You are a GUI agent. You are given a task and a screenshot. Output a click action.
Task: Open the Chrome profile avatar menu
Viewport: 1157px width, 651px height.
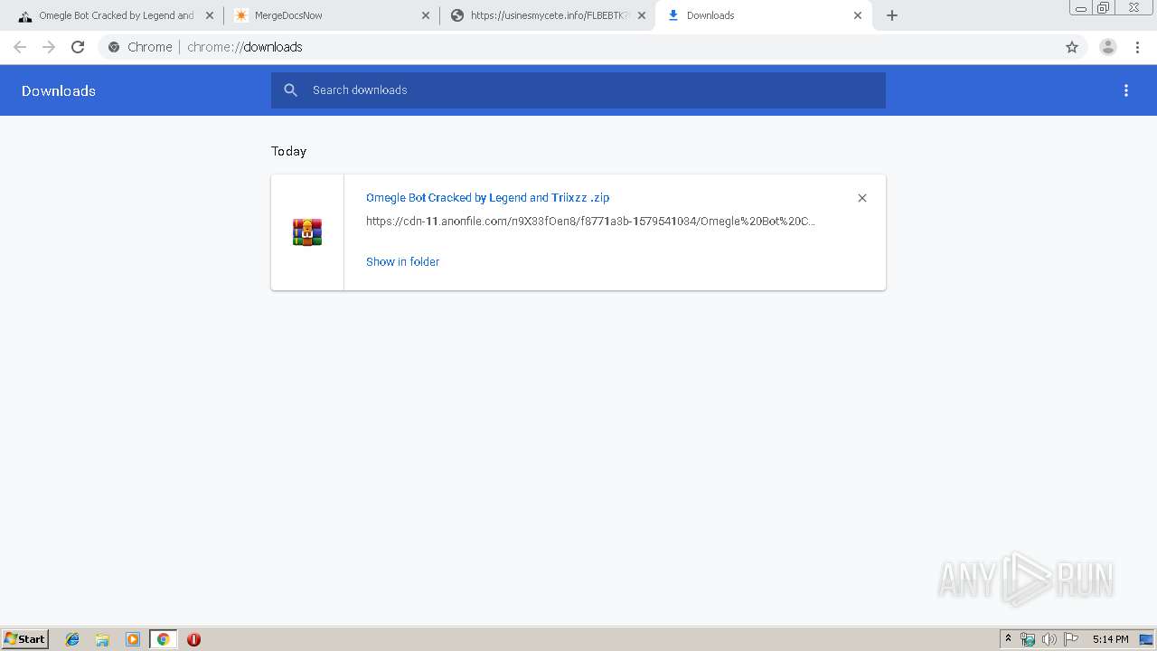(x=1108, y=47)
